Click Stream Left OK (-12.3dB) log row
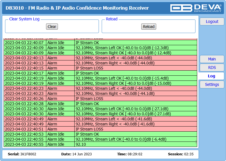Image resolution: width=226 pixels, height=161 pixels. (x=100, y=48)
